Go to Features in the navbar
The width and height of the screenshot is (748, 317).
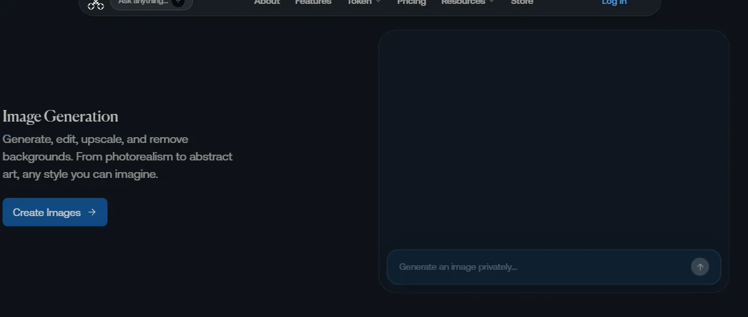313,3
